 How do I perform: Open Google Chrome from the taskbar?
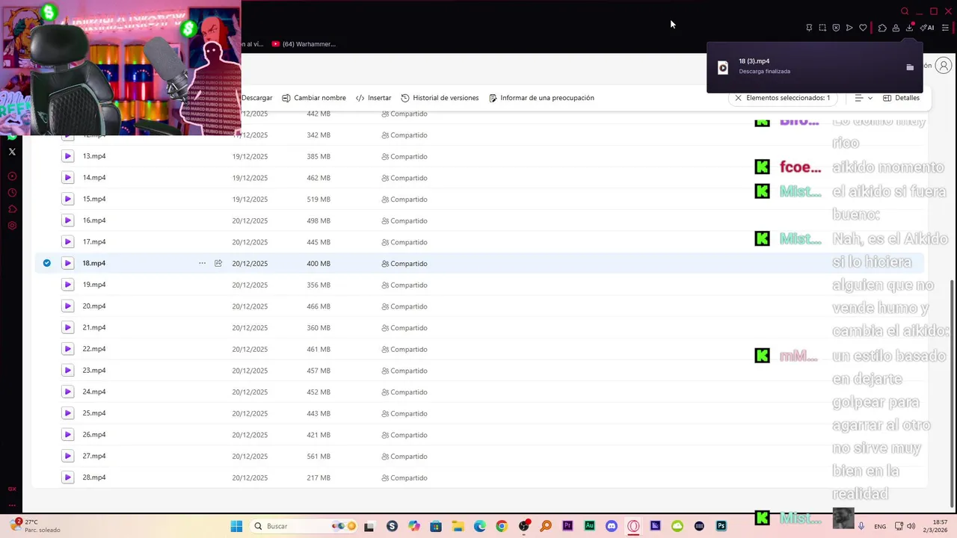[502, 526]
